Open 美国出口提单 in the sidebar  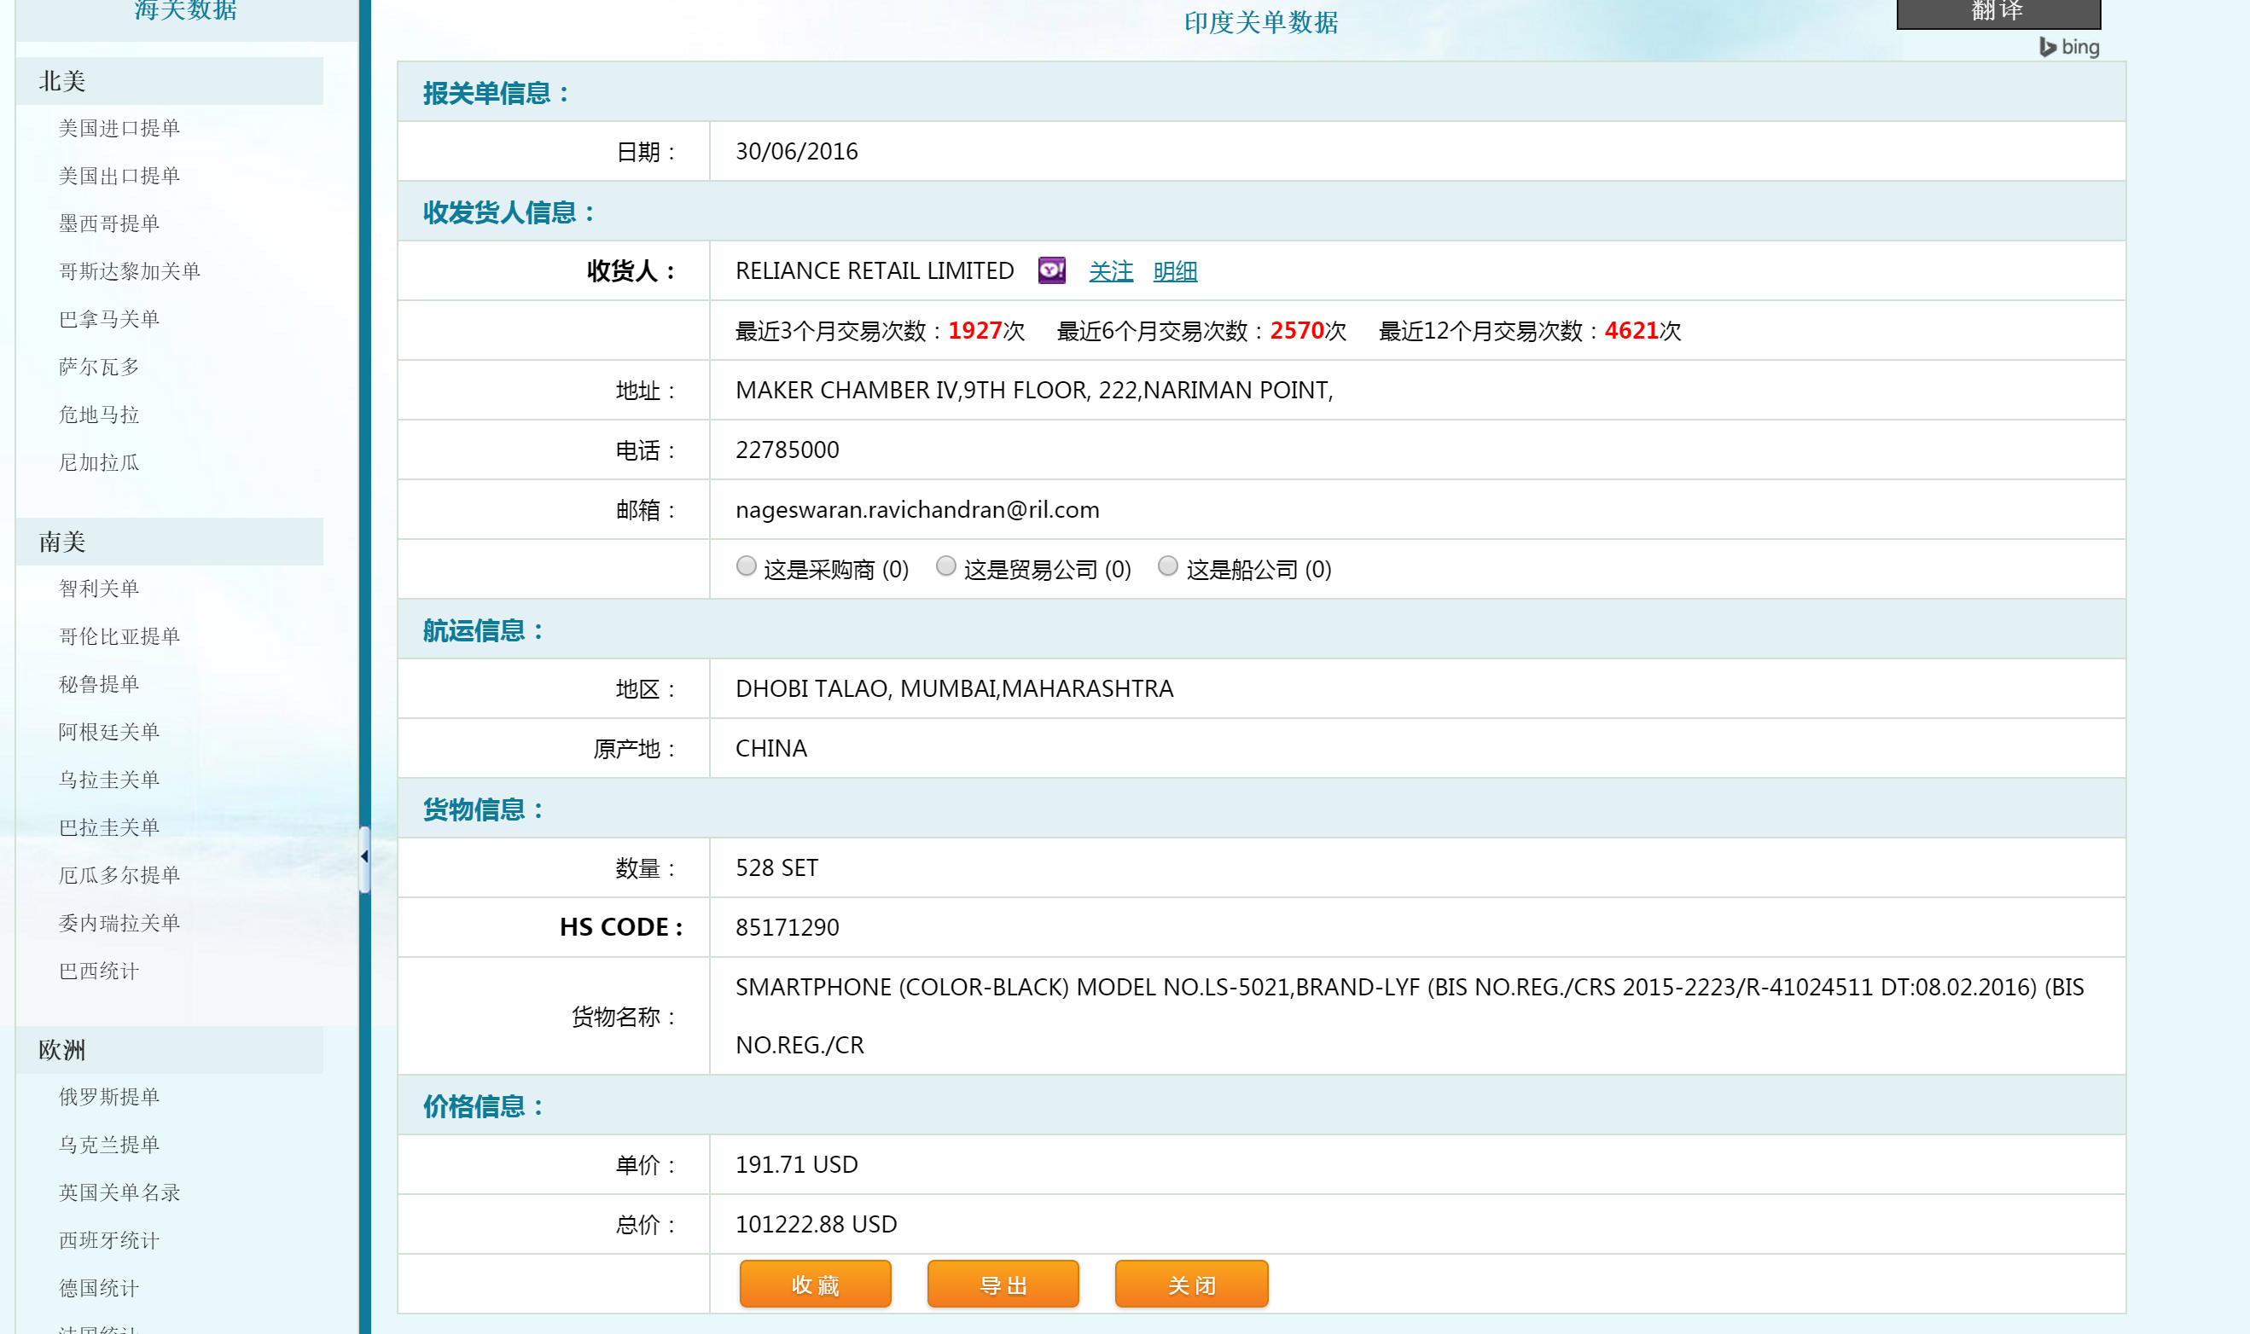tap(119, 177)
